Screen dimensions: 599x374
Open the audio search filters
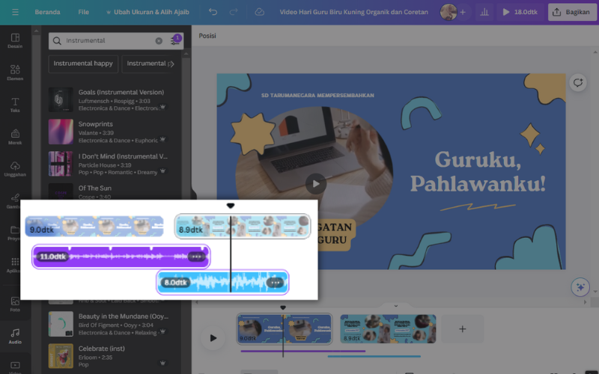click(x=175, y=40)
